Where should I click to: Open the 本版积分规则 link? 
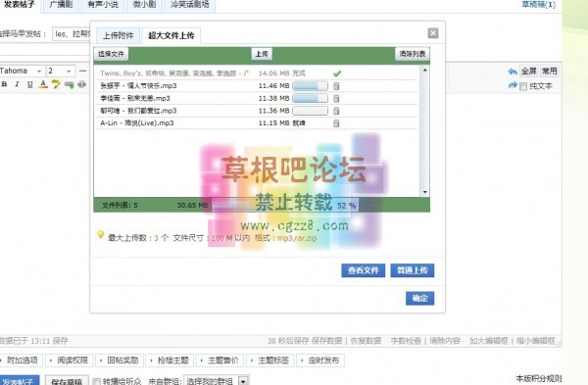[538, 378]
